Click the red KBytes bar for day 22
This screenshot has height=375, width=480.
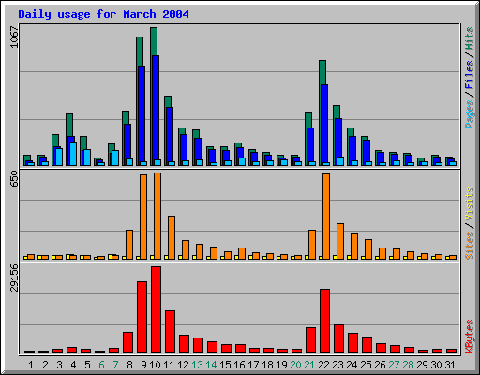click(x=324, y=321)
